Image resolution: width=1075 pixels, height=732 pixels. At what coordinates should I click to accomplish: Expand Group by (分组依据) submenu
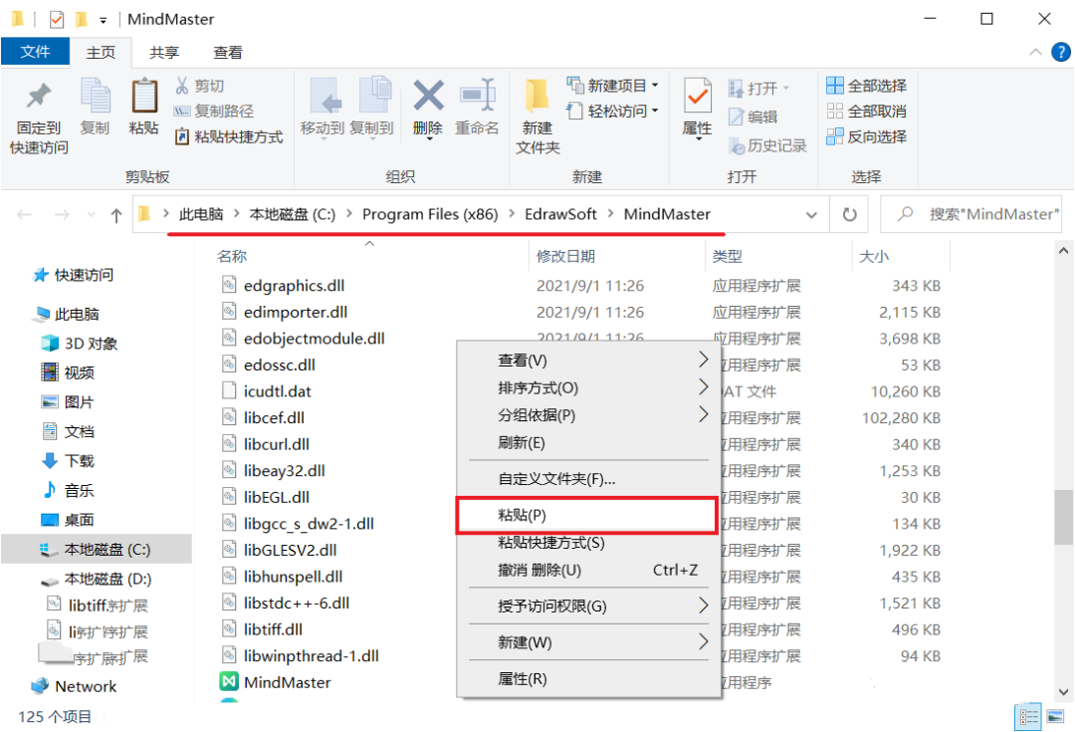click(589, 415)
